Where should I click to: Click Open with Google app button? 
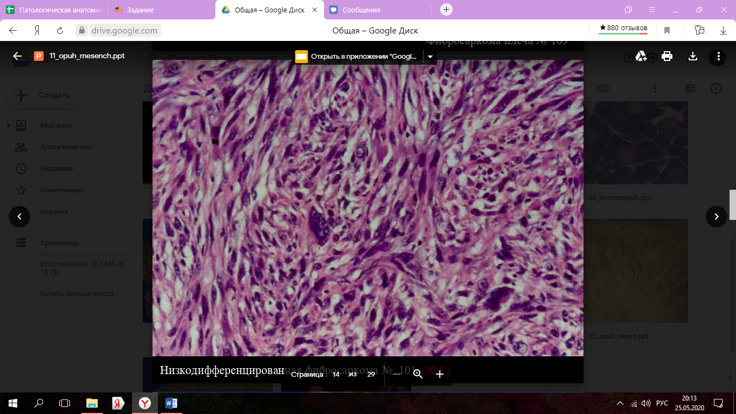[358, 56]
